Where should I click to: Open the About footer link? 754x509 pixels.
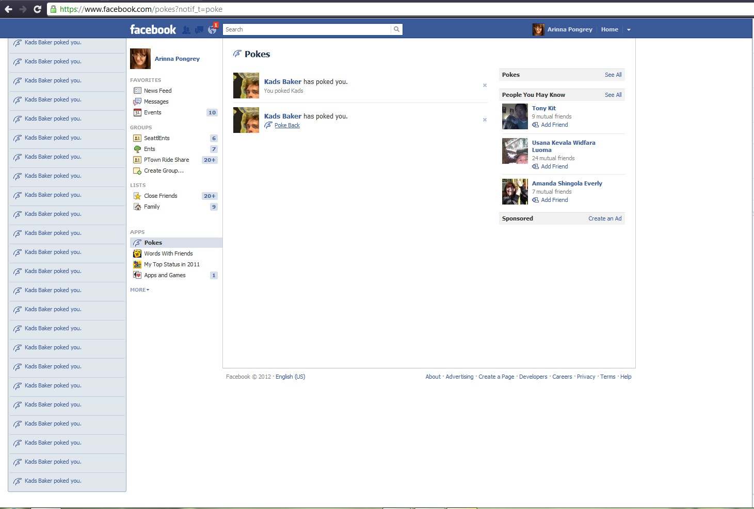[x=433, y=377]
